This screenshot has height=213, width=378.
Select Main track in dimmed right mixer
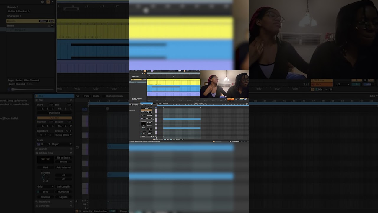click(x=322, y=84)
